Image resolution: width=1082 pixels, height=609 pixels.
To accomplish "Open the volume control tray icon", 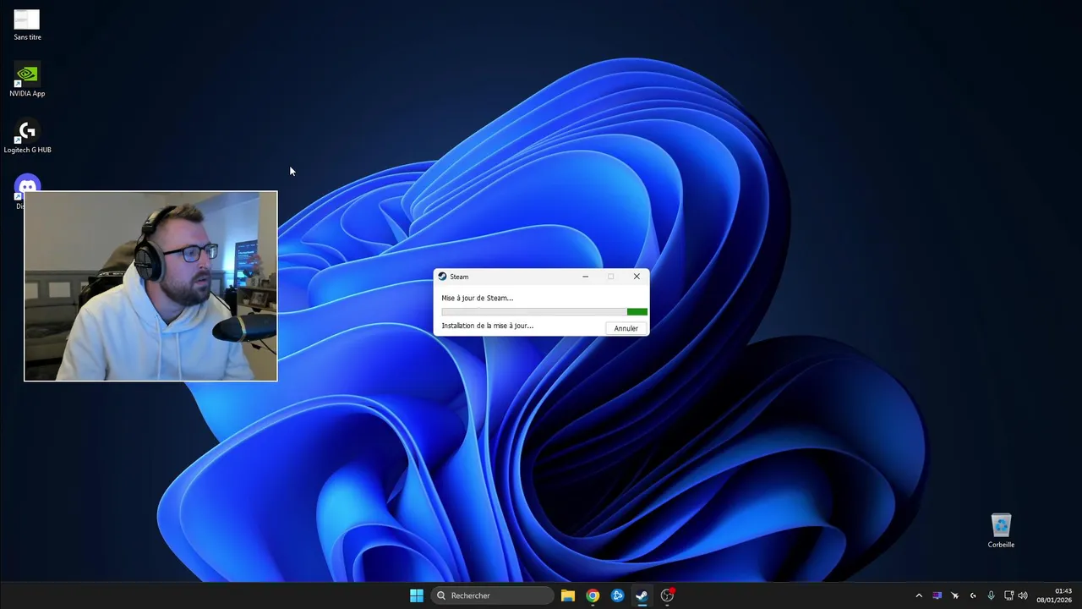I will 1023,595.
